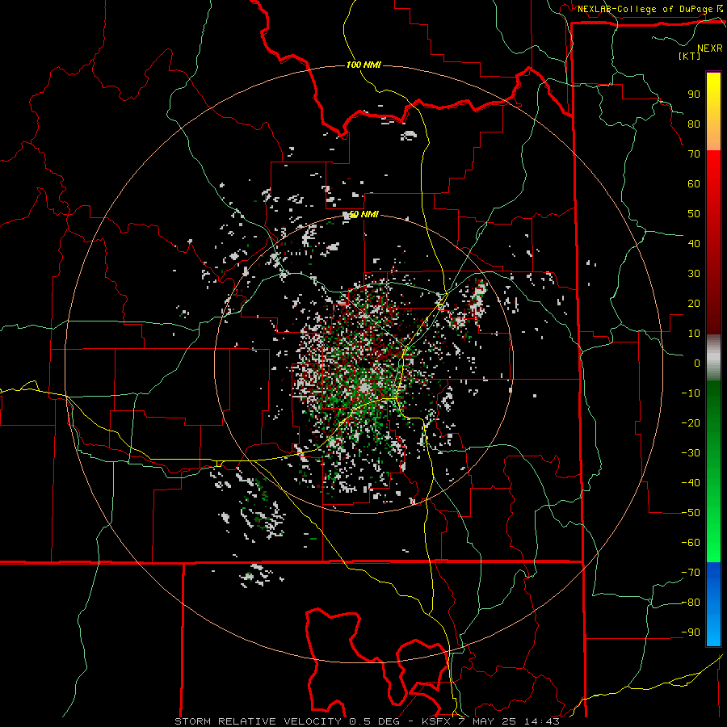Click the -10 value on the velocity scale
Viewport: 727px width, 727px height.
(691, 393)
